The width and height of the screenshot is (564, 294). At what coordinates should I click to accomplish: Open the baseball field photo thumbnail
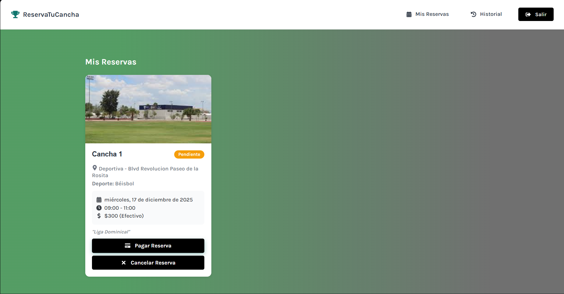pos(148,109)
